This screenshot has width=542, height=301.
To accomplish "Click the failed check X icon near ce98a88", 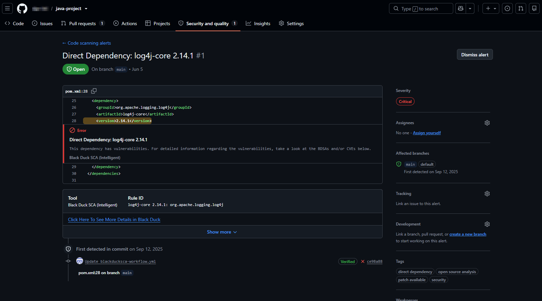I will (x=363, y=261).
